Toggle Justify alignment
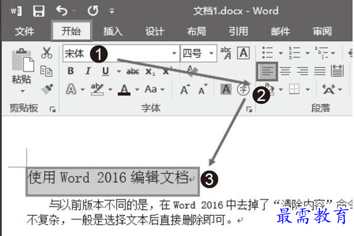 tap(320, 71)
